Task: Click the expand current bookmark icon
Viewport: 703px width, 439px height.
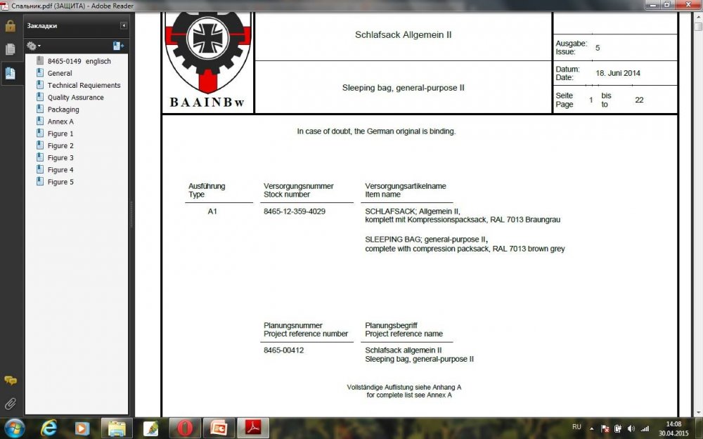Action: point(118,46)
